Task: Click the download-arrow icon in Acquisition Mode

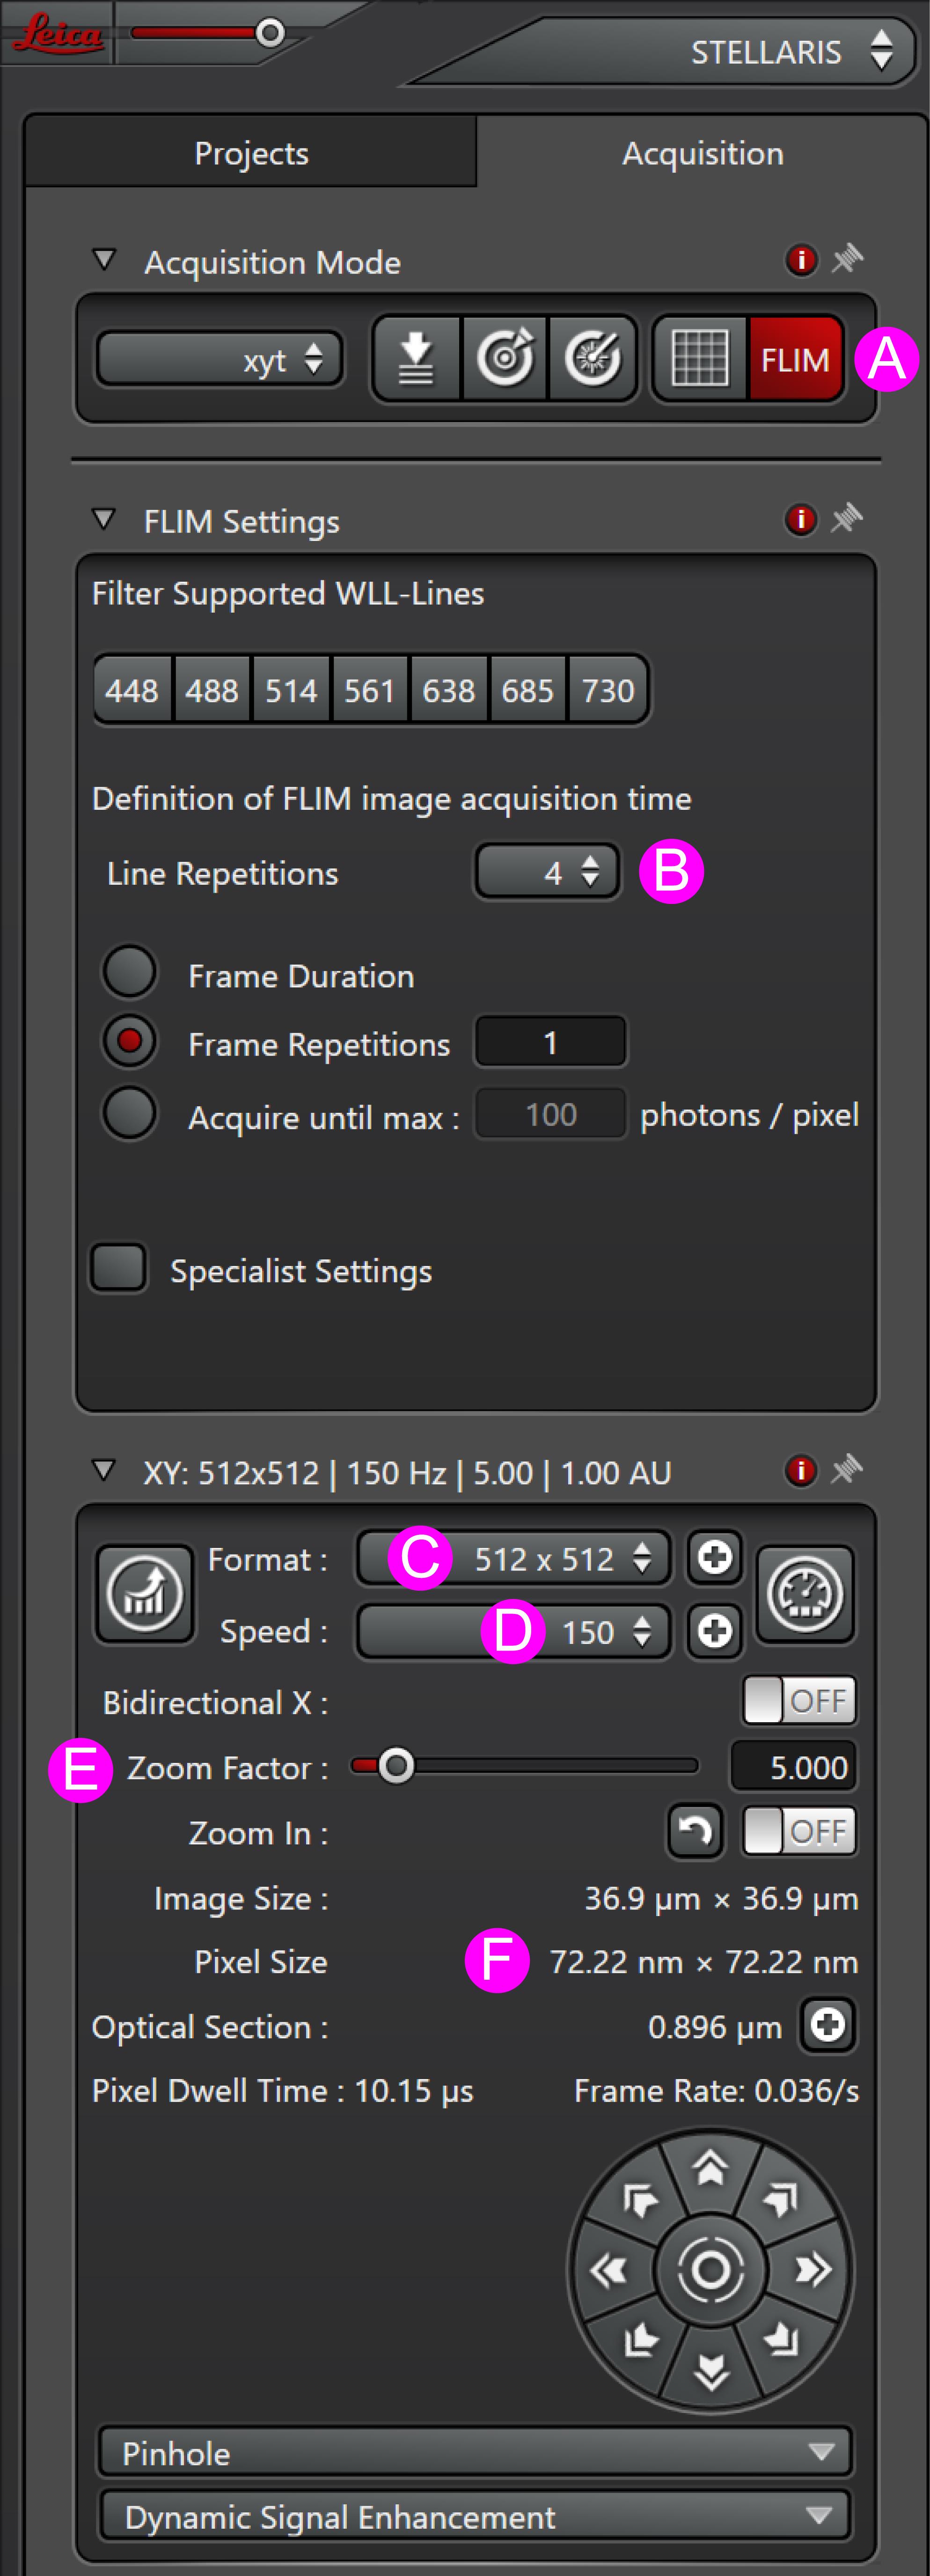Action: [x=417, y=359]
